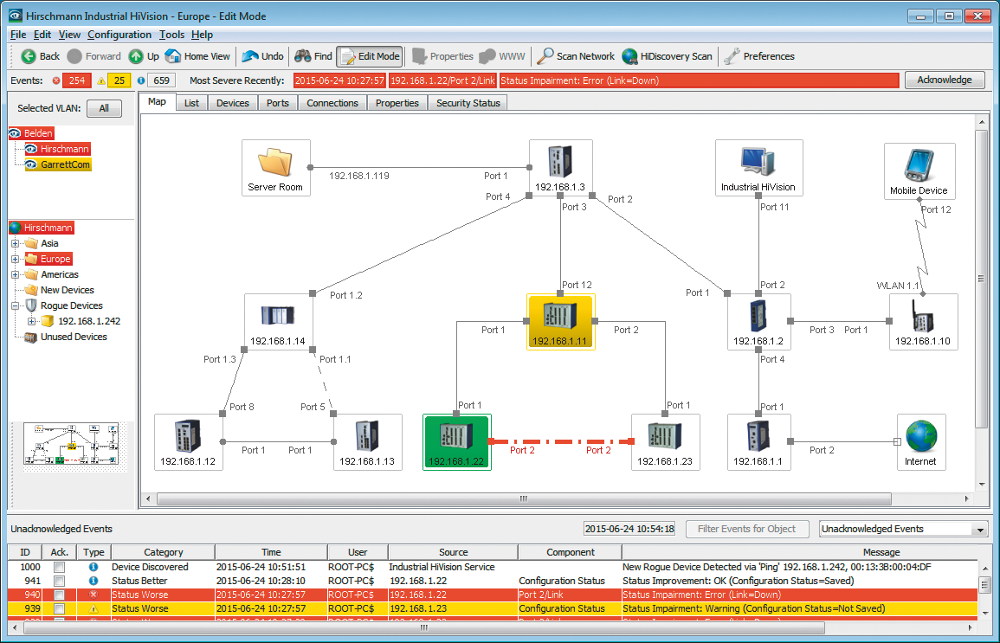Screen dimensions: 1000x643
Task: Click the Find binoculars icon
Action: 302,56
